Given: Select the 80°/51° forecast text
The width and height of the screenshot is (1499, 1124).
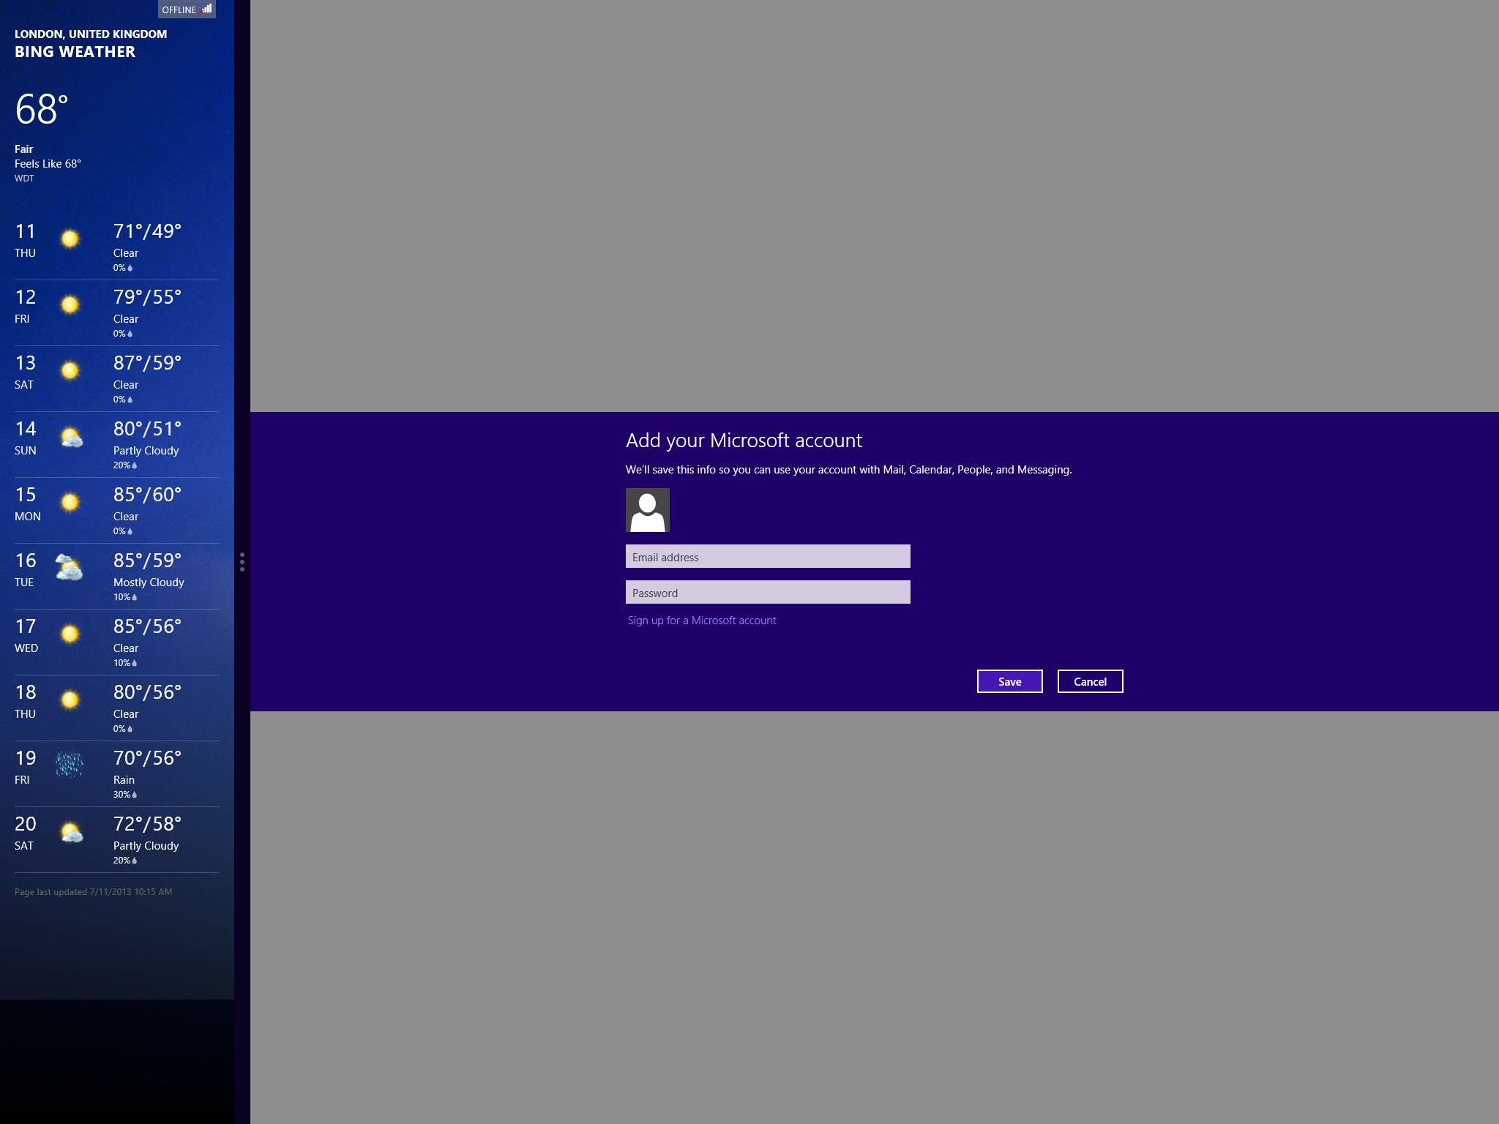Looking at the screenshot, I should pos(147,429).
